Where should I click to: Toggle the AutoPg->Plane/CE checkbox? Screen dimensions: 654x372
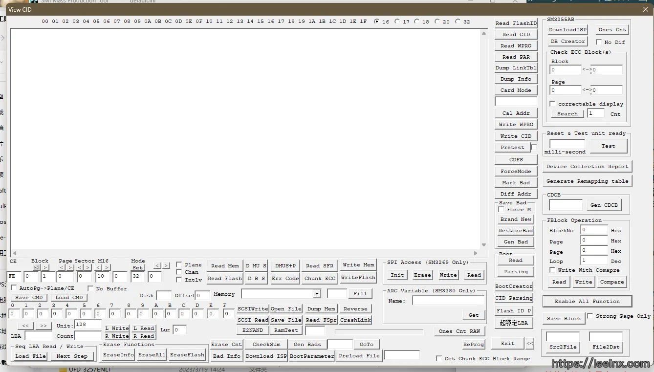point(14,288)
